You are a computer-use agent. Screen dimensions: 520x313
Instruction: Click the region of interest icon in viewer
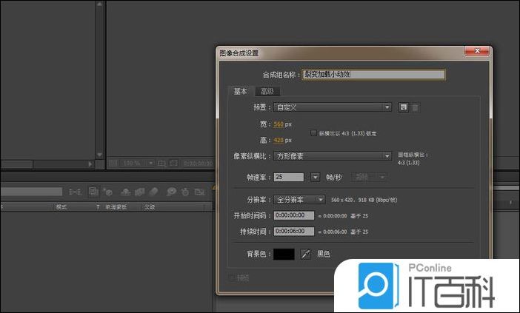point(161,163)
